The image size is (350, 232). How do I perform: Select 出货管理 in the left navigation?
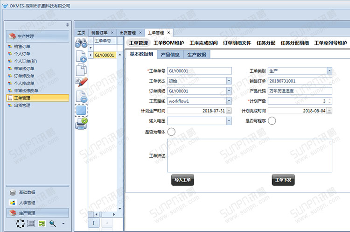point(22,105)
